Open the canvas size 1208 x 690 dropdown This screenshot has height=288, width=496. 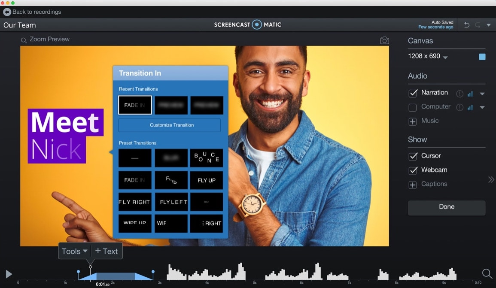pos(428,56)
